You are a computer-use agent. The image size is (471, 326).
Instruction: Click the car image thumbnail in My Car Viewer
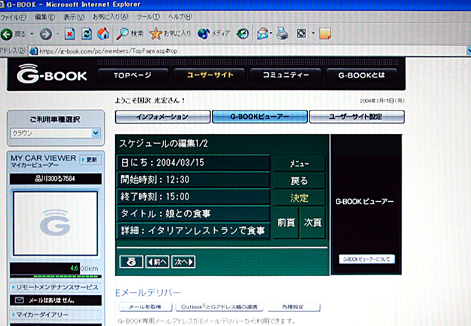pyautogui.click(x=56, y=223)
